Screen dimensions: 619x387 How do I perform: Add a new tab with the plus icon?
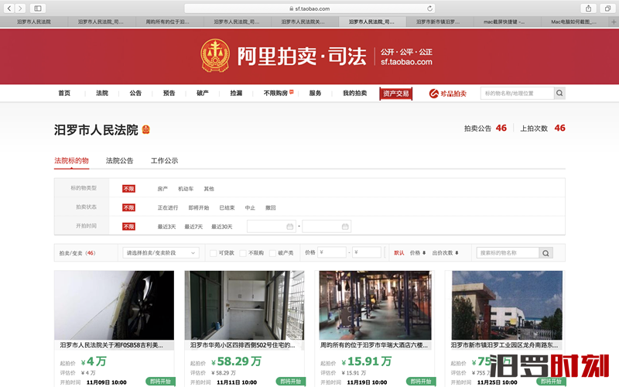pos(614,22)
